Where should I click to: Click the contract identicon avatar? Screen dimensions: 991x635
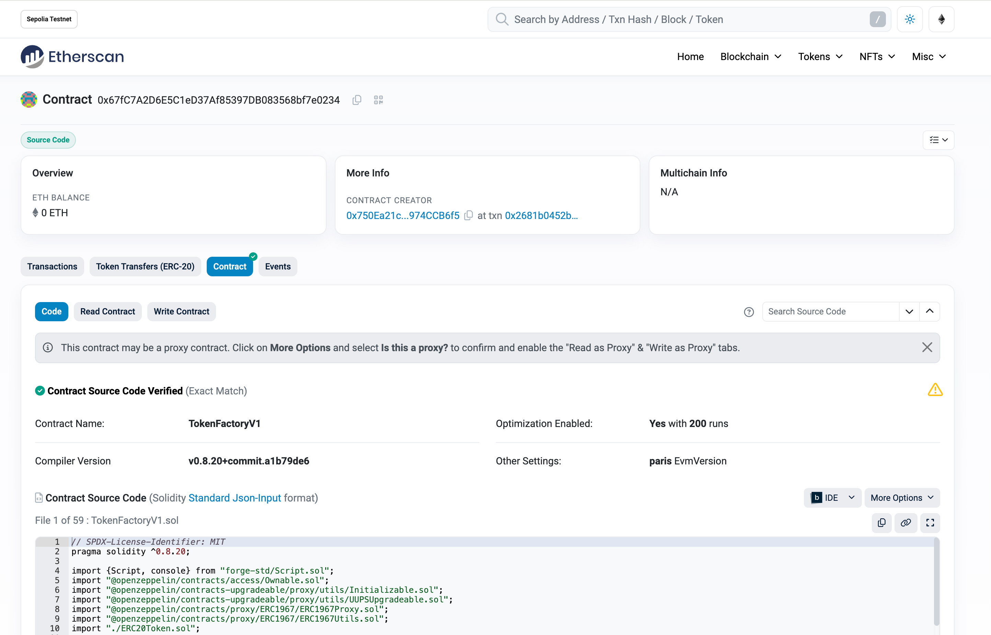pos(29,100)
